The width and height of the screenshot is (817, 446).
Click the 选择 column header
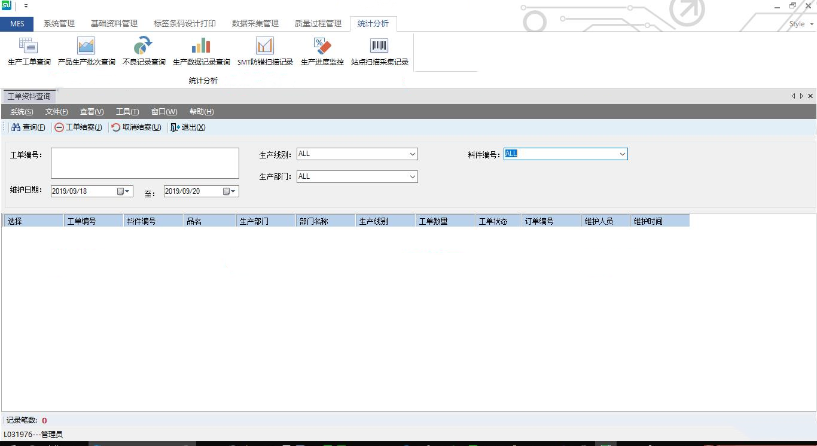click(33, 221)
